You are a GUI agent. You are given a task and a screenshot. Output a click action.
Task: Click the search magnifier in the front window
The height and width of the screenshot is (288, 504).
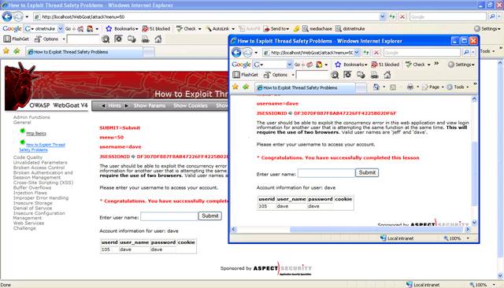click(465, 53)
